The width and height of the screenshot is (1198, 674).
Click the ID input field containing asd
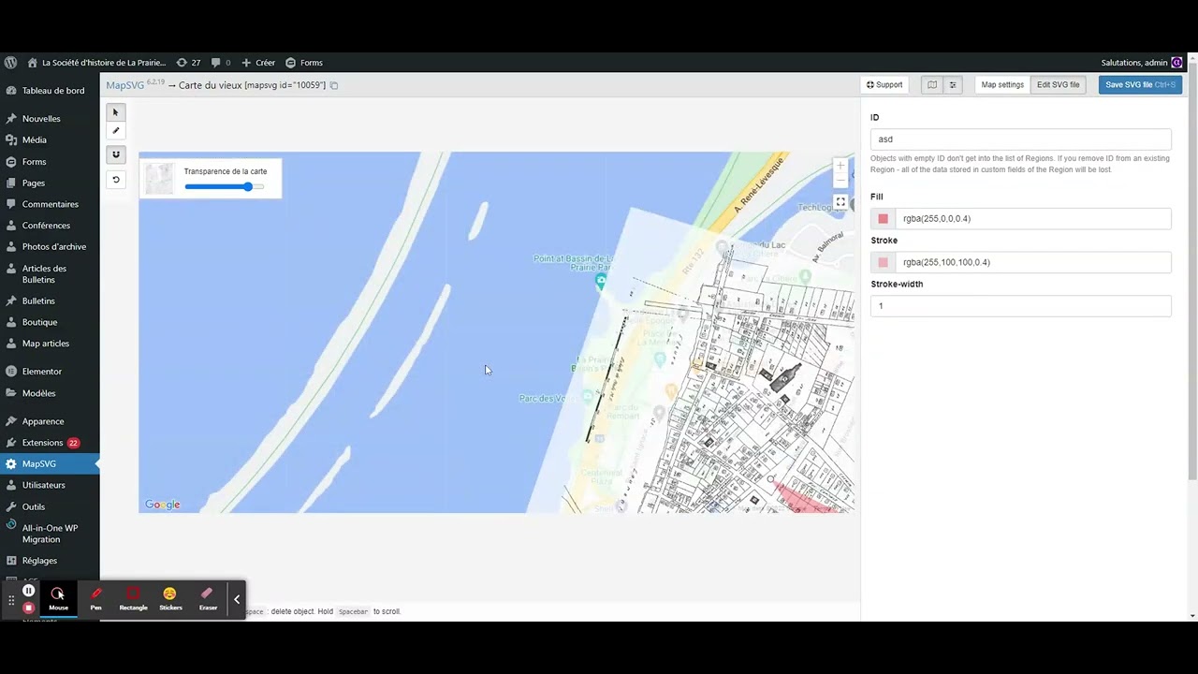click(x=1021, y=139)
